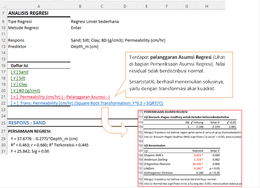Screen dimensions: 260x188
Task: Select the cell containing Enter method
Action: pos(76,28)
